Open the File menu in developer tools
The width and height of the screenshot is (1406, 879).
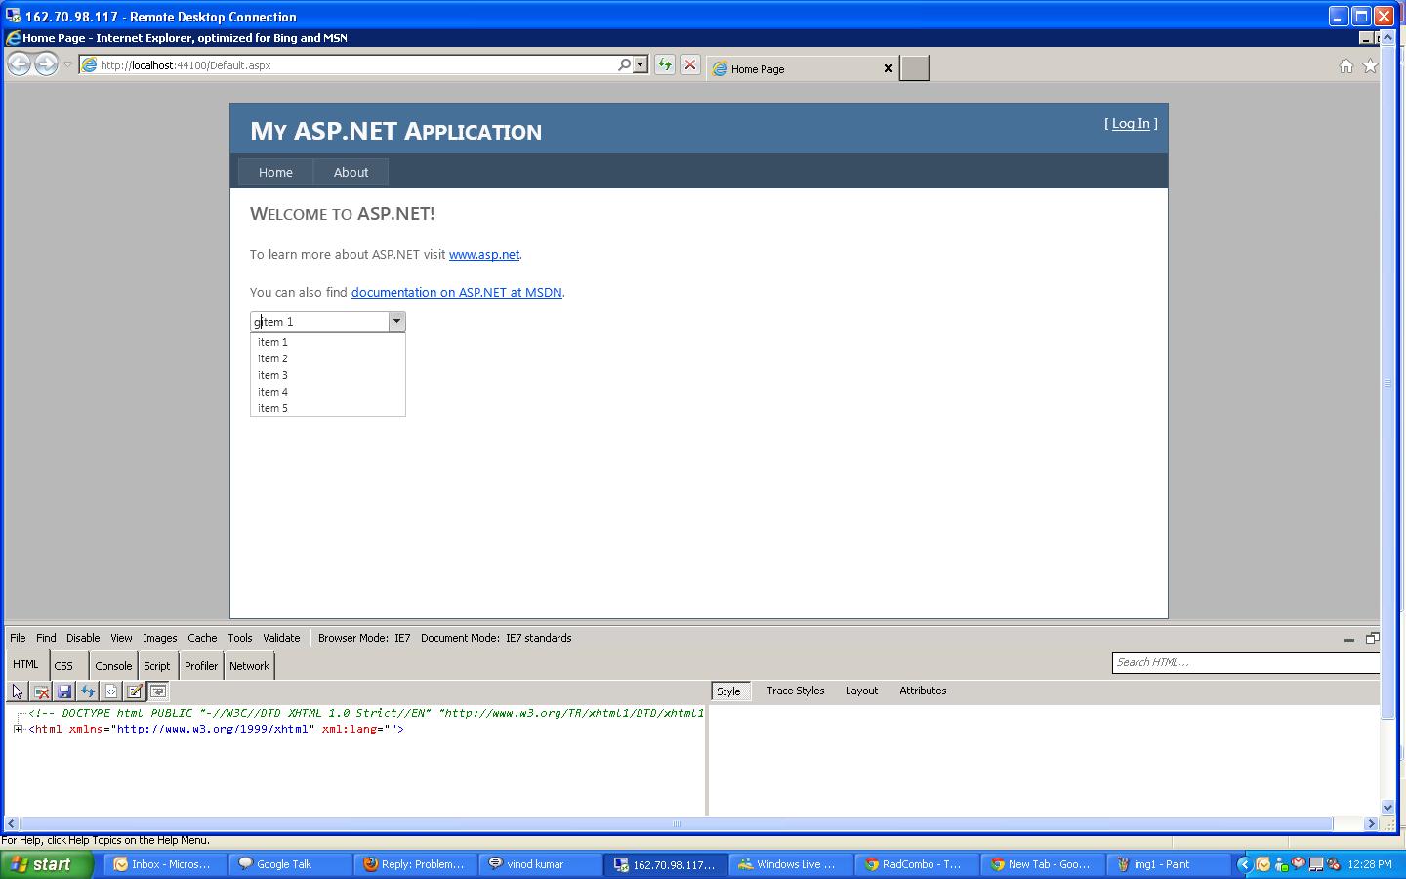tap(18, 638)
